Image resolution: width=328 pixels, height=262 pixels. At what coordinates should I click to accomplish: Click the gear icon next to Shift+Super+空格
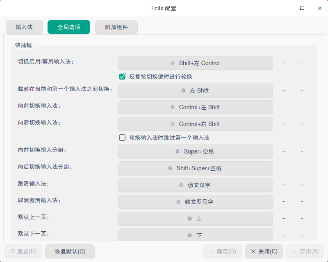[170, 168]
